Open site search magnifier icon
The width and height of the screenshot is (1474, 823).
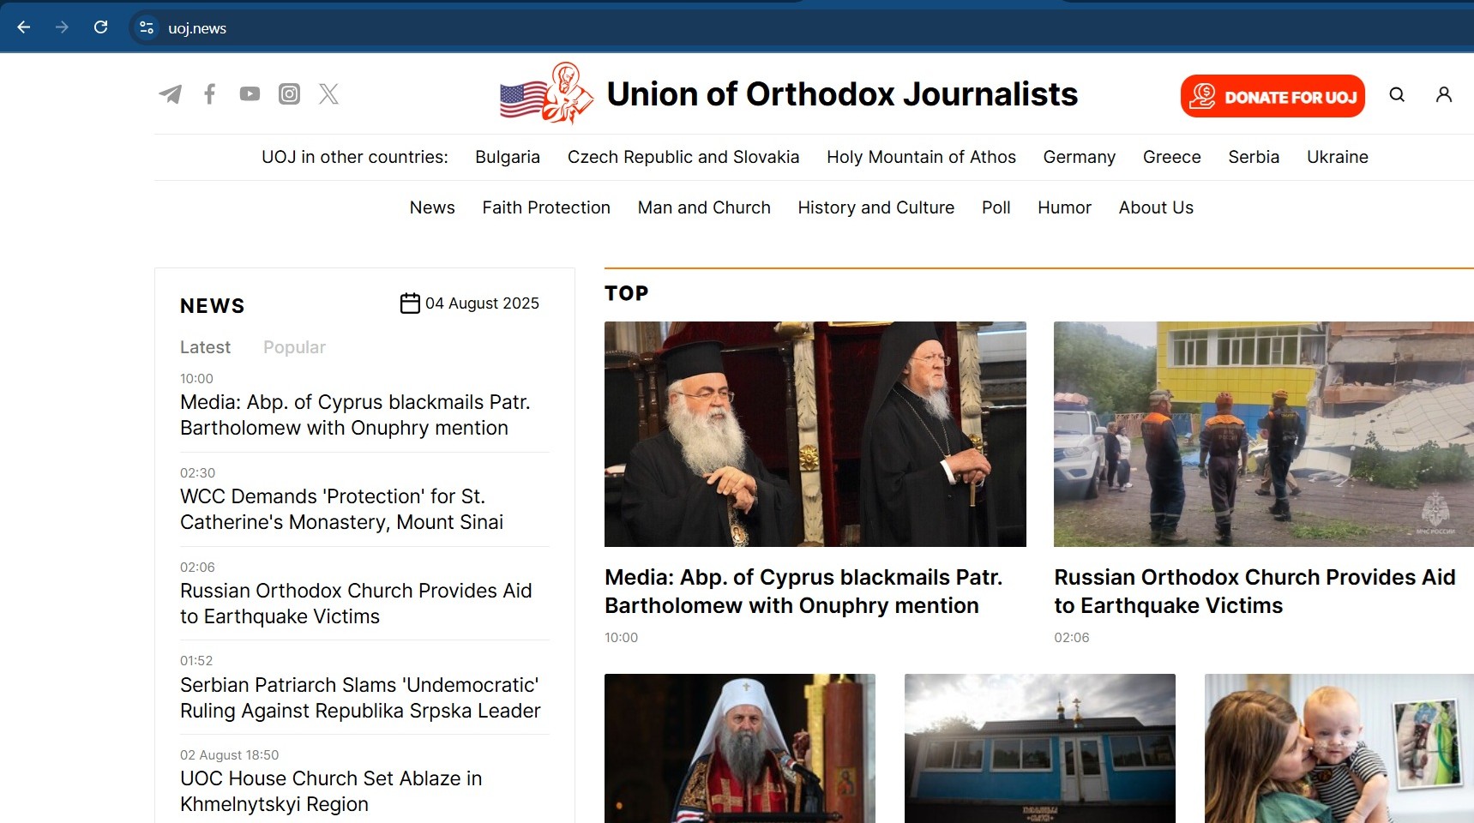1397,94
